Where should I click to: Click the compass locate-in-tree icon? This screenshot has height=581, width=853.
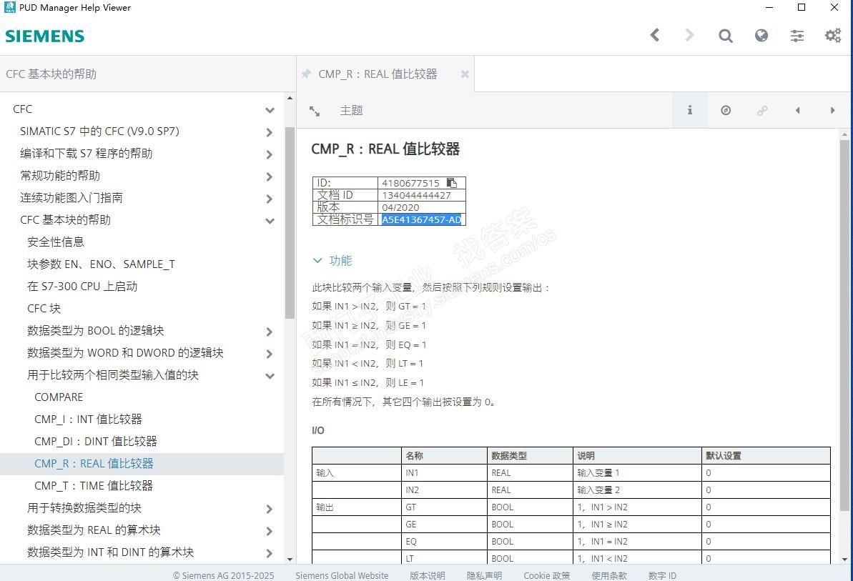coord(726,110)
